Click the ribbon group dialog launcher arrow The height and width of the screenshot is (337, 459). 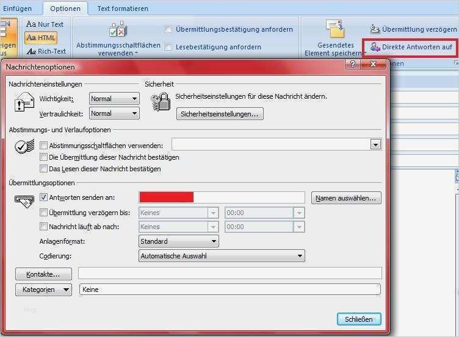[456, 63]
